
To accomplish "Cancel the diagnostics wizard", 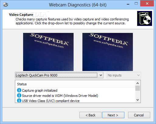I will (139, 115).
